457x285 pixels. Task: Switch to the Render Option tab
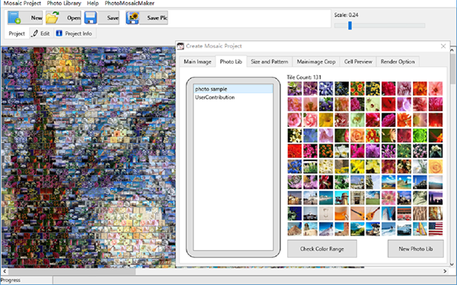tap(398, 62)
